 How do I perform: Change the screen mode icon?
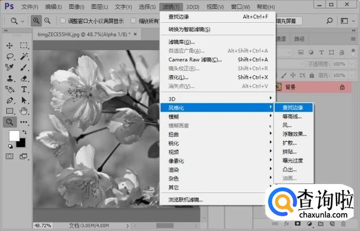[23, 157]
